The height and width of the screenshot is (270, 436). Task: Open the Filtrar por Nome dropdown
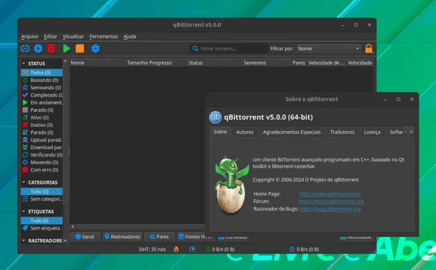pyautogui.click(x=329, y=48)
